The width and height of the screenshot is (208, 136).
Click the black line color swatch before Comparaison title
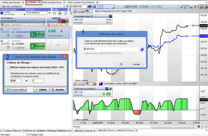click(97, 11)
